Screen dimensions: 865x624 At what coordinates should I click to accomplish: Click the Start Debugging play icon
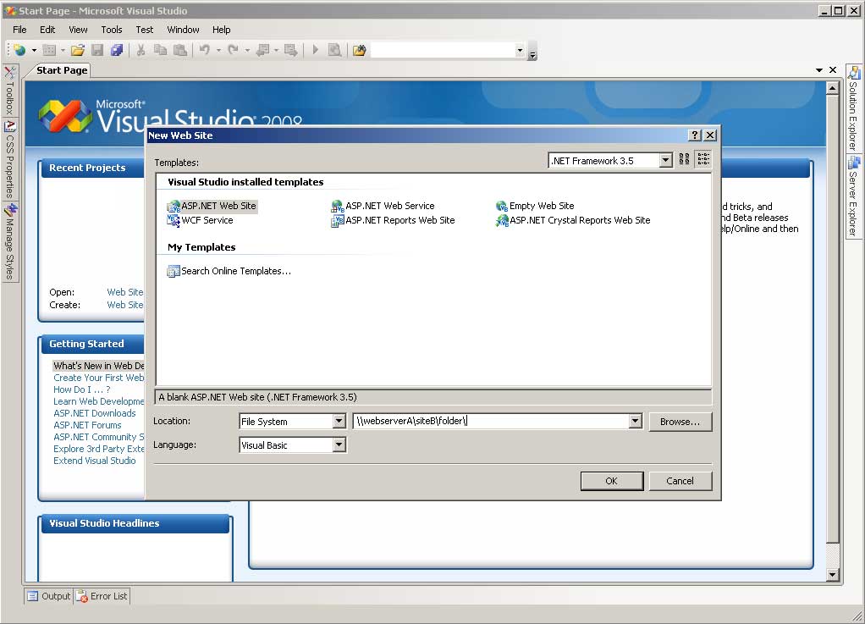pyautogui.click(x=315, y=50)
